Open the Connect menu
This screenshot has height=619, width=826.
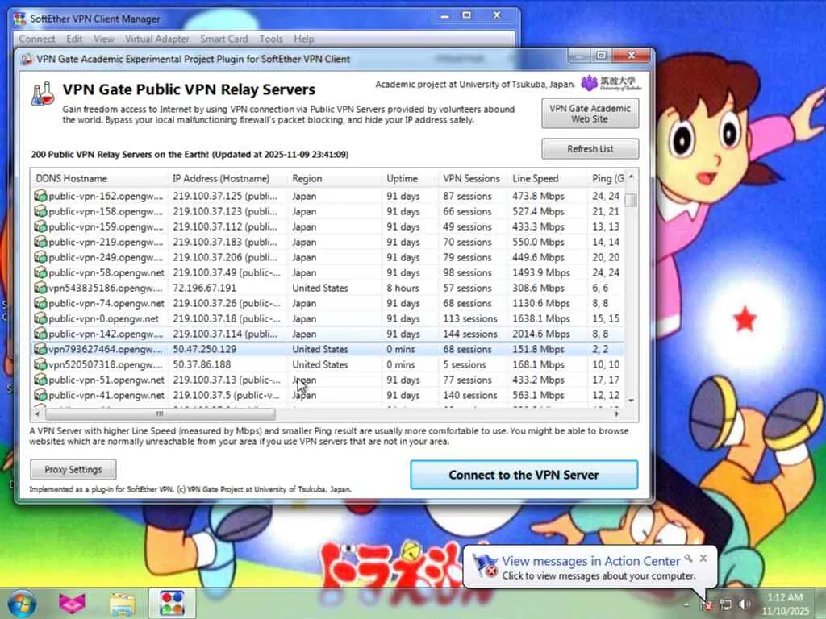37,39
